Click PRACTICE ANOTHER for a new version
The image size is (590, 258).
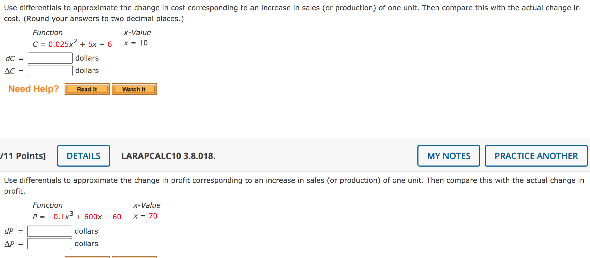click(x=536, y=156)
